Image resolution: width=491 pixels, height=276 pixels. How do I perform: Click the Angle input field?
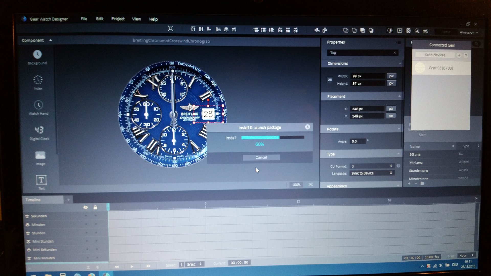click(358, 141)
